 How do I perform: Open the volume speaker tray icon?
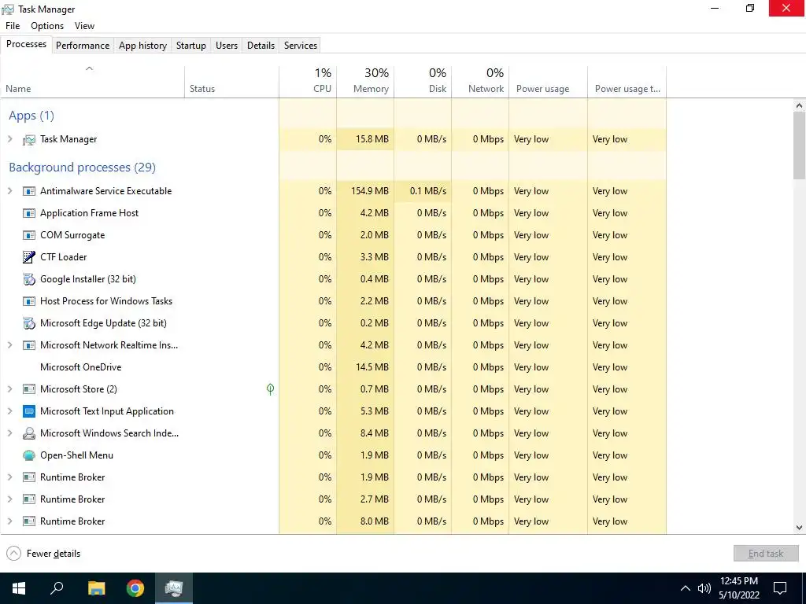[x=704, y=588]
